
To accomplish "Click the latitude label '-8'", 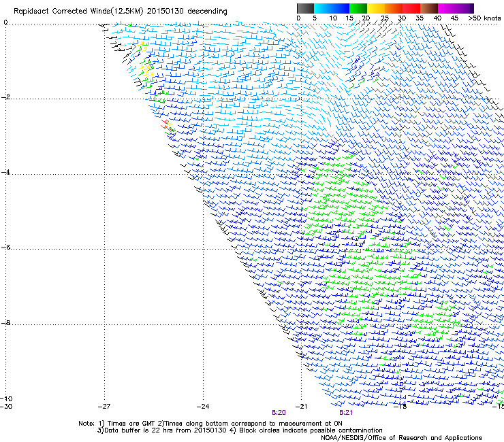I will (5, 322).
